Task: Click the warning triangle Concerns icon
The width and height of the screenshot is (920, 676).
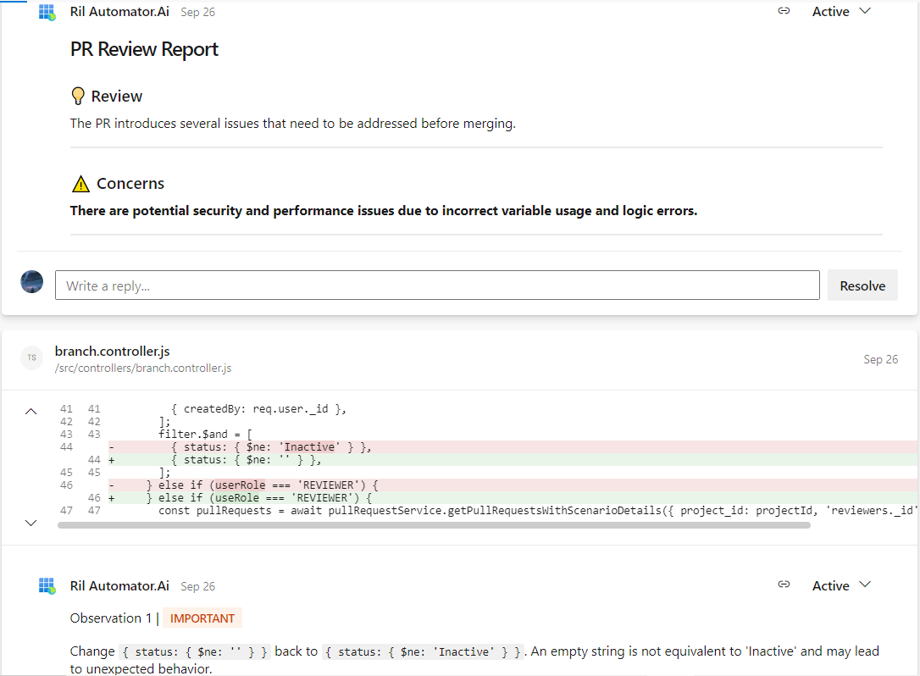Action: pyautogui.click(x=80, y=184)
